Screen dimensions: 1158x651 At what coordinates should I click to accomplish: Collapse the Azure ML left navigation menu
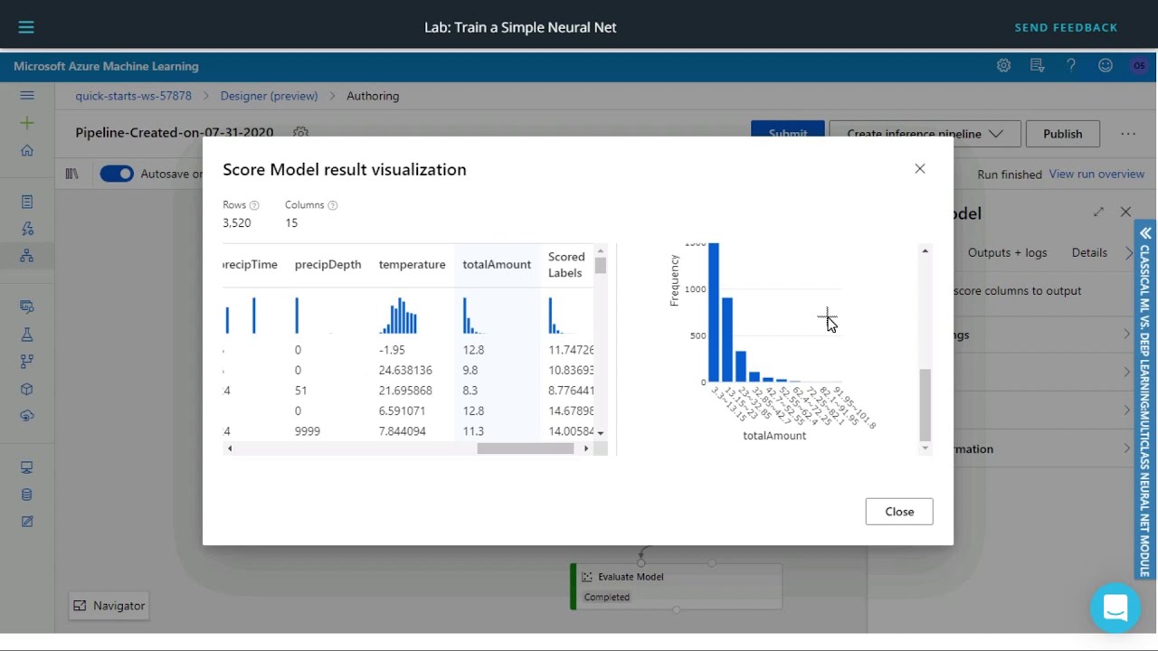click(x=27, y=95)
